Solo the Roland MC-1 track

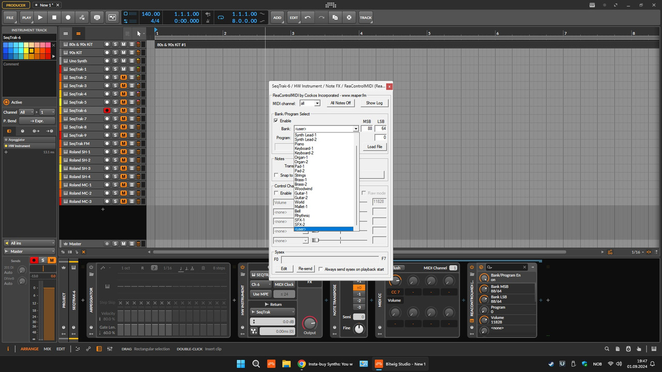pos(115,185)
